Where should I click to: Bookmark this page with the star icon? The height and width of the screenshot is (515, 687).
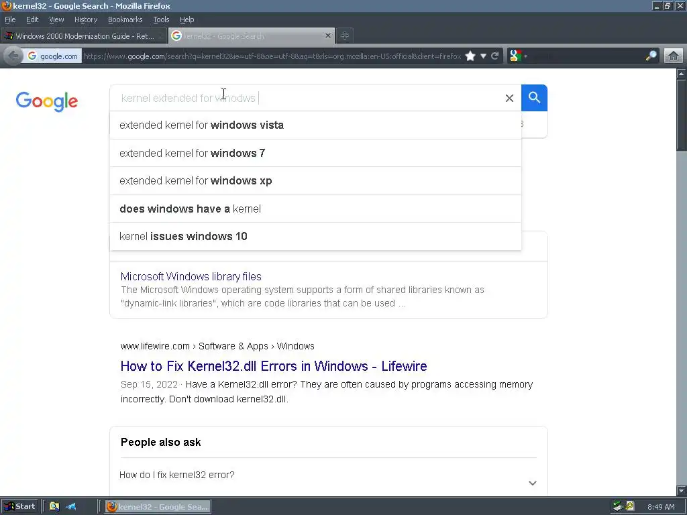click(470, 56)
